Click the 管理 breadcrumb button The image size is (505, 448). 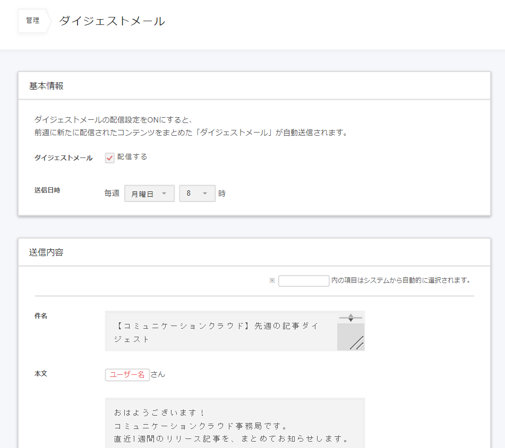tap(32, 21)
